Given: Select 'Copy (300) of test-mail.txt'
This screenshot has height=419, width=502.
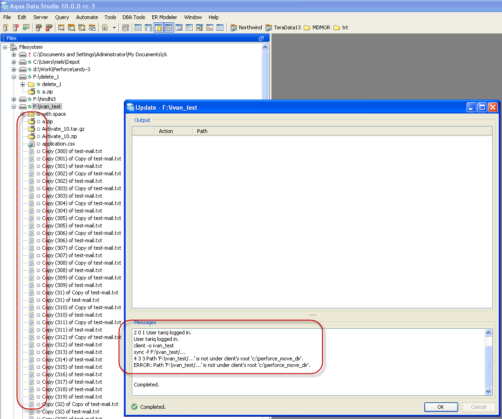Looking at the screenshot, I should (72, 151).
